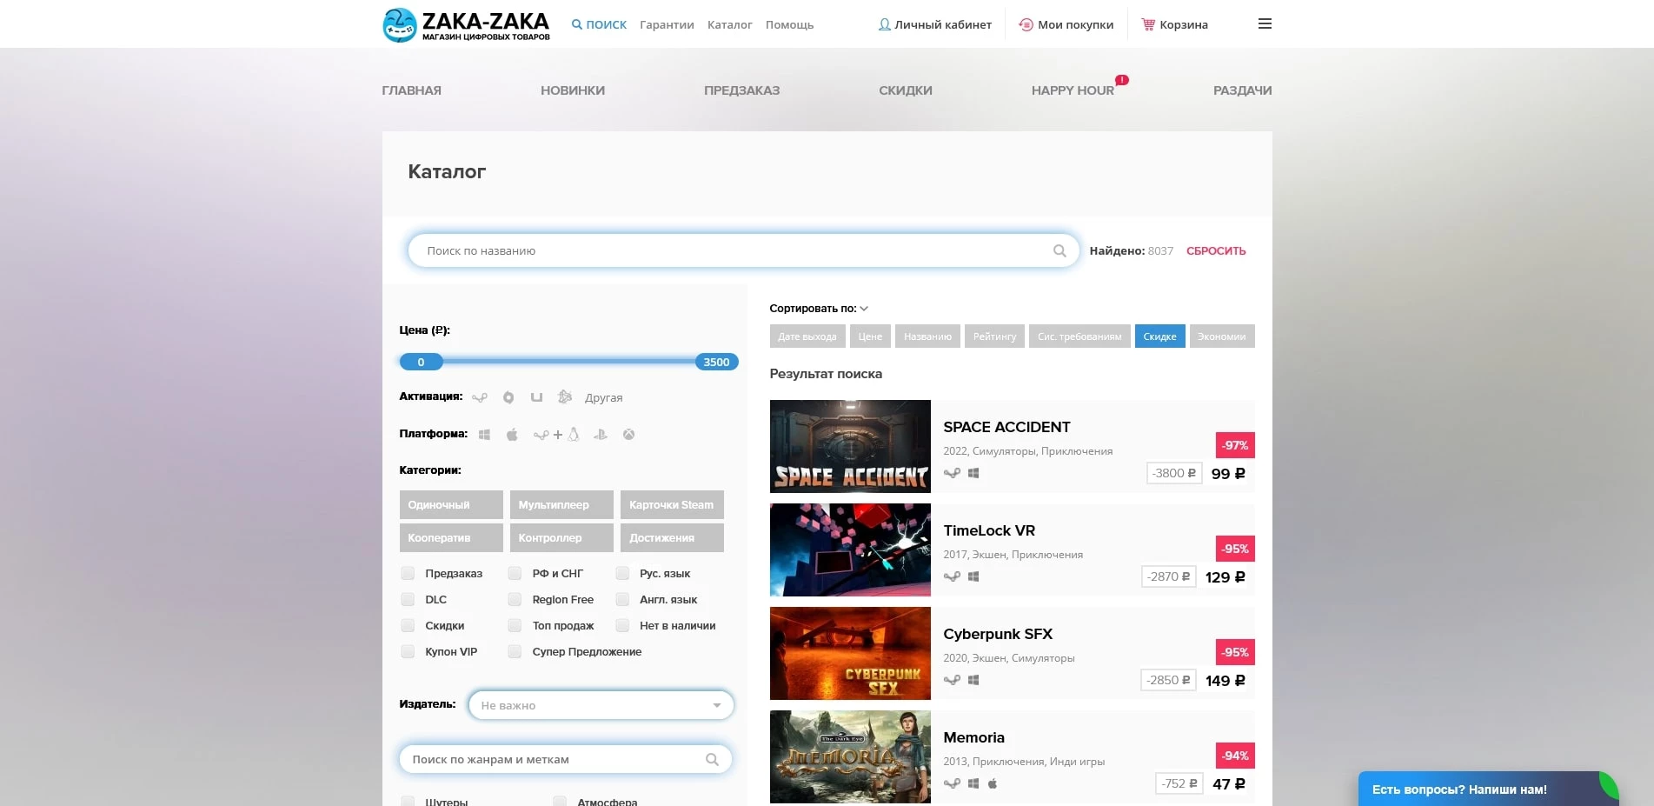Image resolution: width=1654 pixels, height=806 pixels.
Task: Select the Origin activation filter icon
Action: pyautogui.click(x=508, y=397)
